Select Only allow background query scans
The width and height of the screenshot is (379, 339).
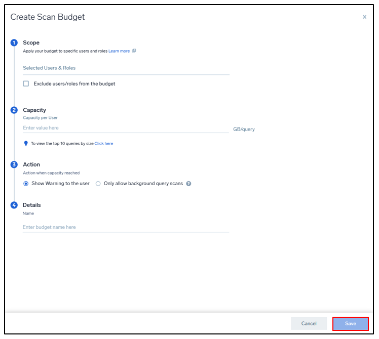(x=98, y=184)
